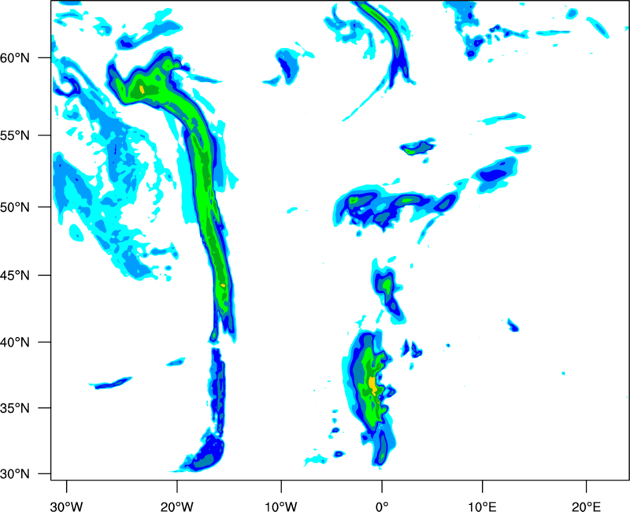
Task: Click the 10°E longitude label
Action: tap(482, 506)
